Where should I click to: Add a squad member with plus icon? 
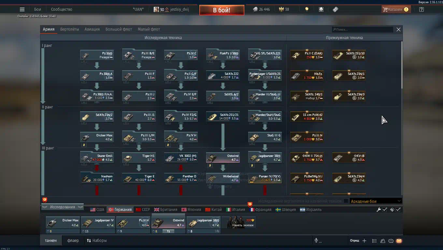tap(364, 241)
